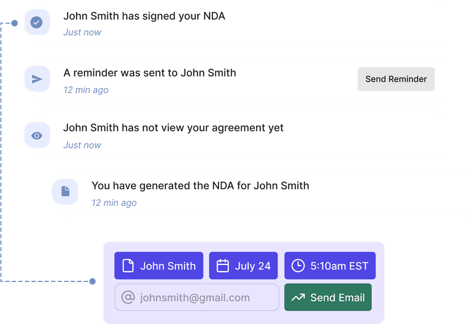470x324 pixels.
Task: Open the July 24 date picker
Action: (244, 265)
